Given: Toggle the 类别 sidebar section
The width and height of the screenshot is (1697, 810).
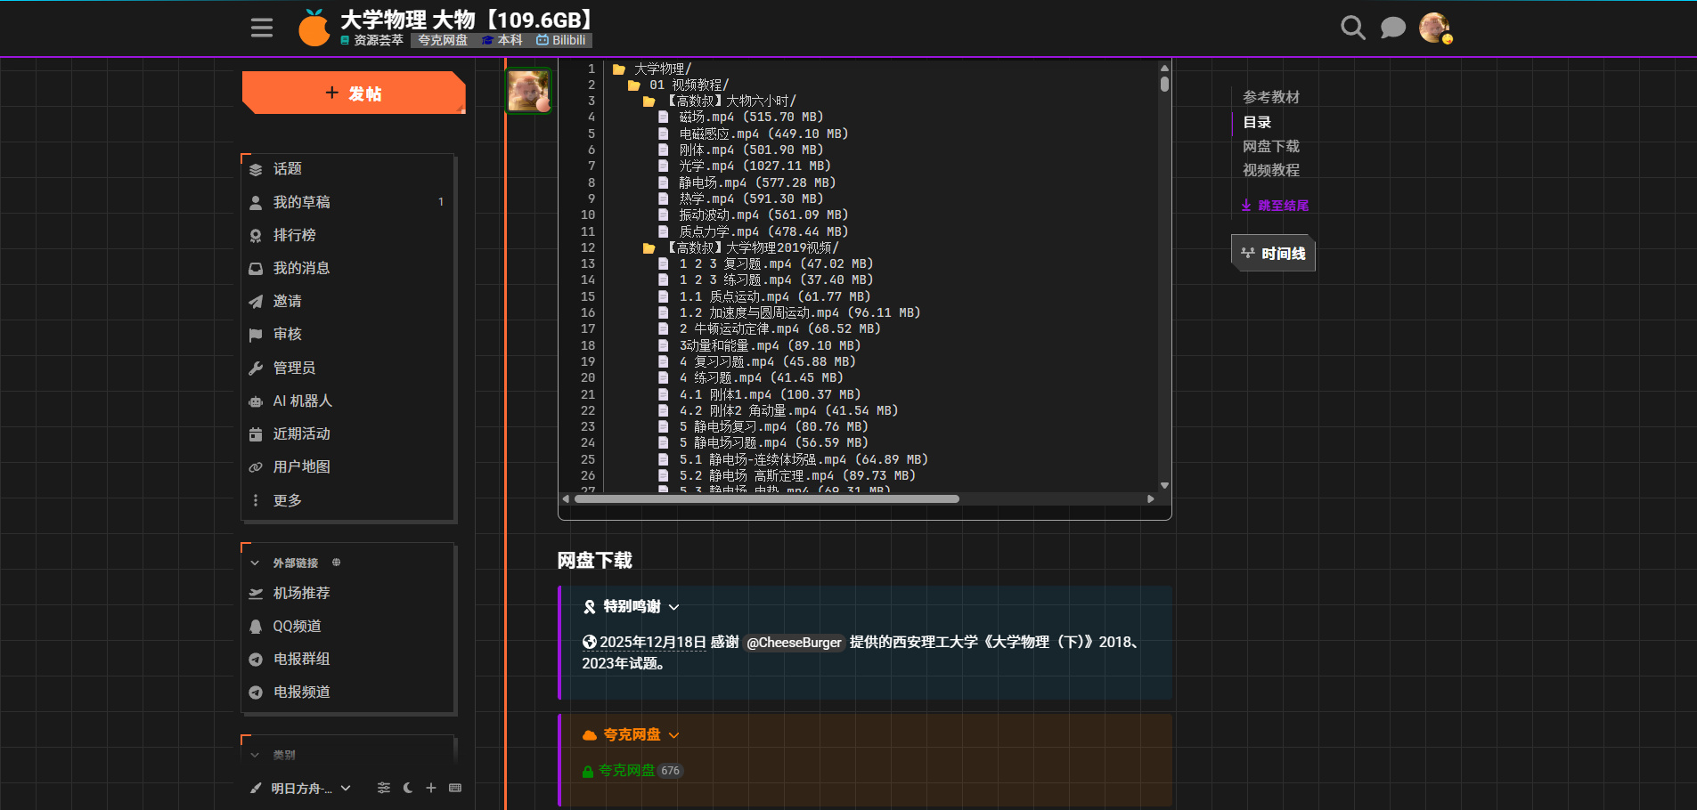Looking at the screenshot, I should [256, 755].
